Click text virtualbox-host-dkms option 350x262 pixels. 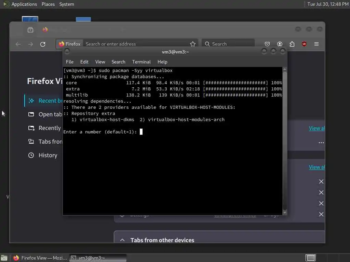point(107,120)
